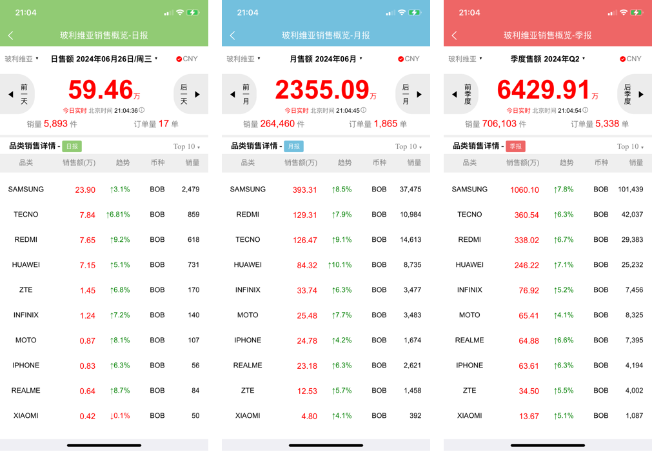This screenshot has height=452, width=652.
Task: Select SAMSUNG row with 23.90 sales
Action: click(104, 190)
